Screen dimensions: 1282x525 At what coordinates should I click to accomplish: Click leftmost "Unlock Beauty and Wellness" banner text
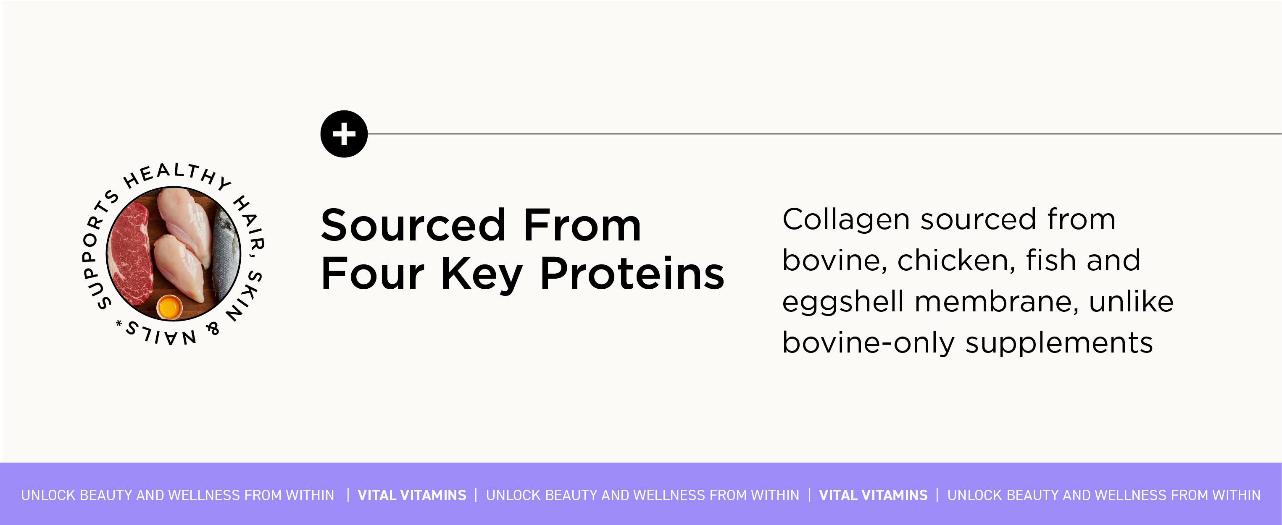[178, 495]
